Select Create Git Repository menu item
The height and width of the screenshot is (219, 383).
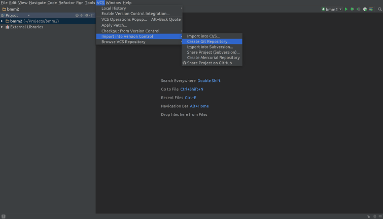coord(208,41)
